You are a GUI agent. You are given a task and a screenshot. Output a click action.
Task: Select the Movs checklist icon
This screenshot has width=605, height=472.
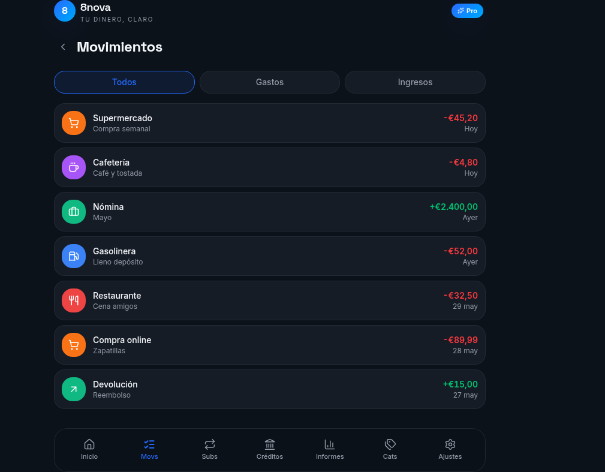click(149, 444)
